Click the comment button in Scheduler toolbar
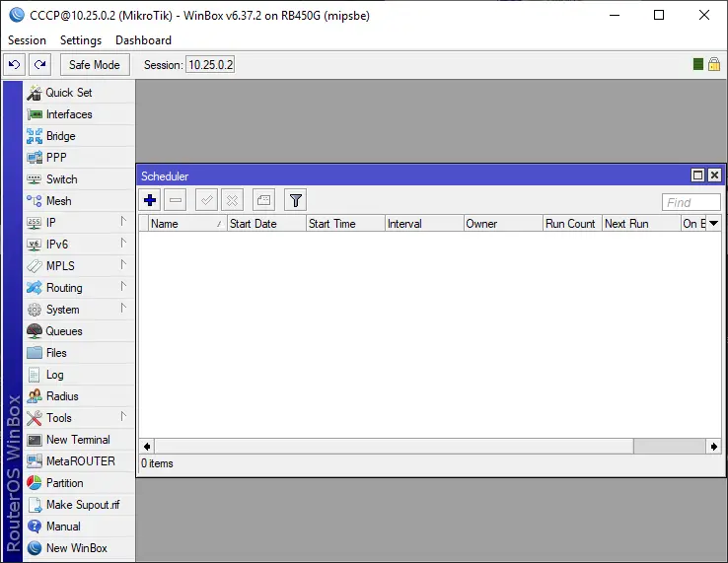 263,200
